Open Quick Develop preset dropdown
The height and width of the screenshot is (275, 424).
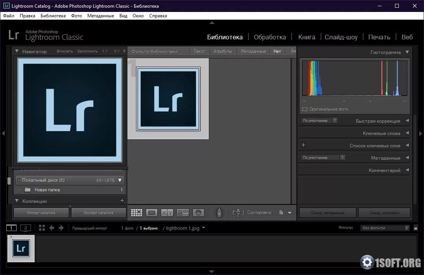tap(319, 120)
